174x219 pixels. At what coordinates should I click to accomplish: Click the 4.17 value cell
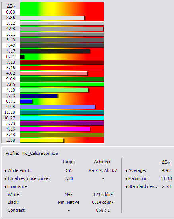(x=11, y=51)
